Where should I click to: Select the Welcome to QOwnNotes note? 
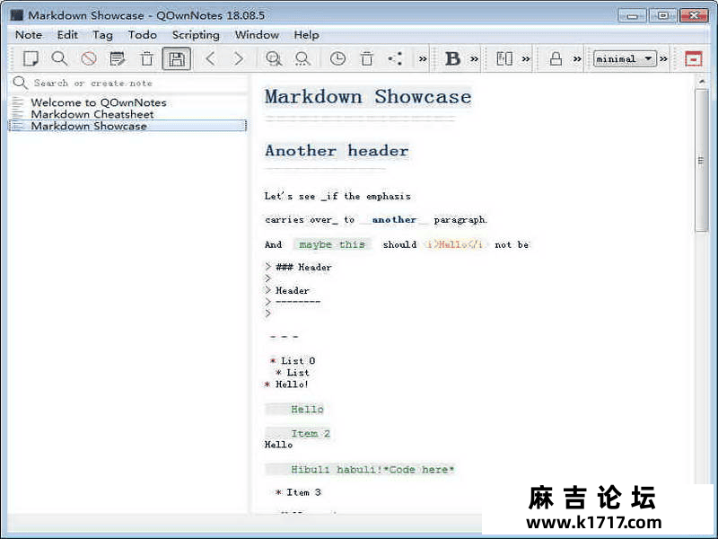click(x=99, y=102)
